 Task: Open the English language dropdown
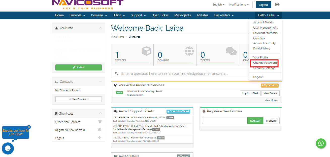point(218,5)
